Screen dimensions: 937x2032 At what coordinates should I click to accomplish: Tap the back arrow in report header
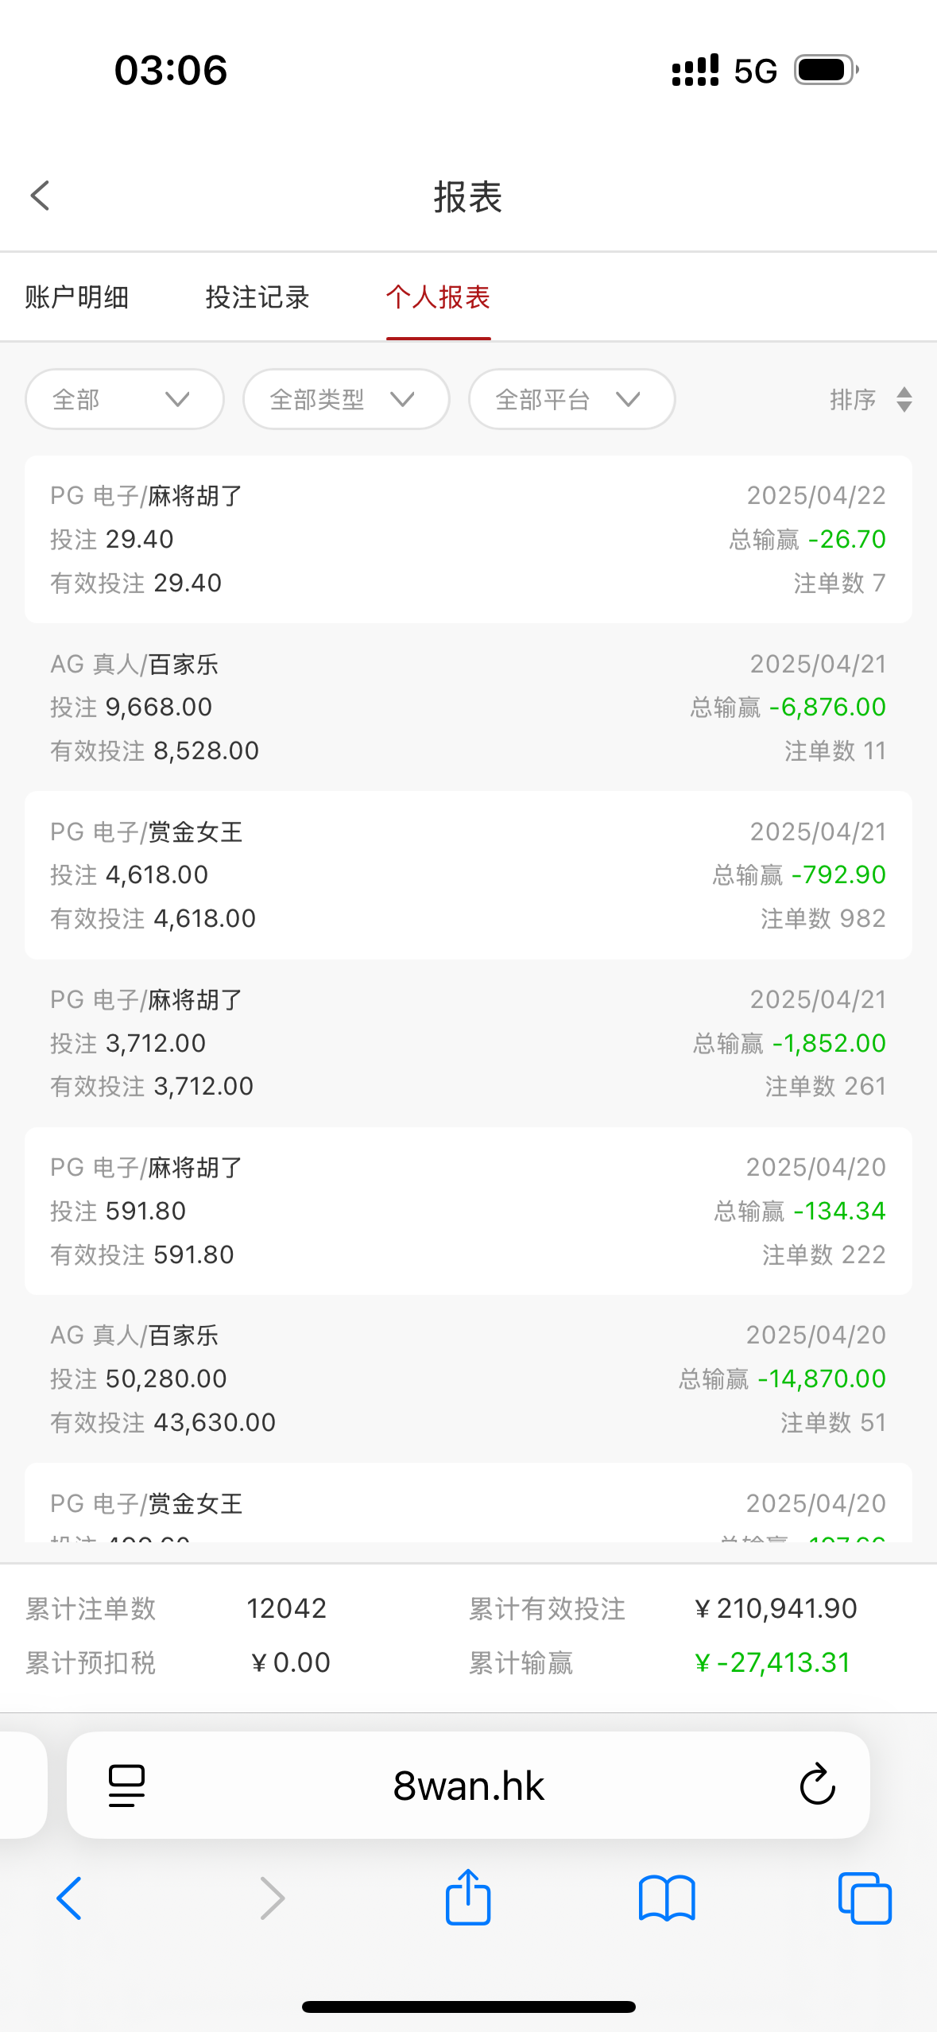40,196
